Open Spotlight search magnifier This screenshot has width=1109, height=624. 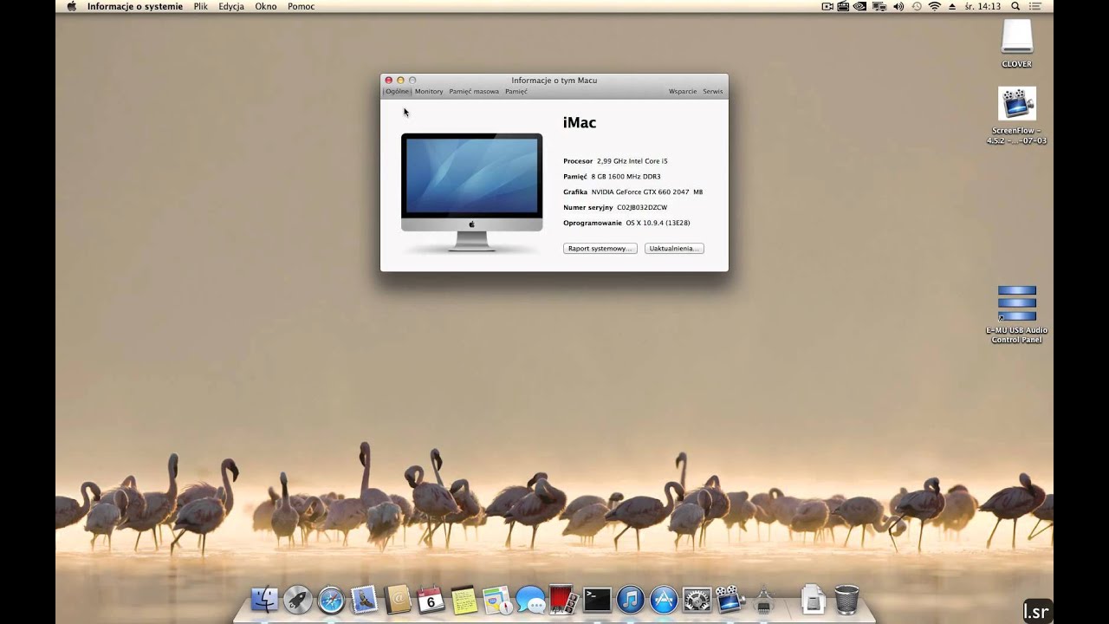pos(1015,6)
